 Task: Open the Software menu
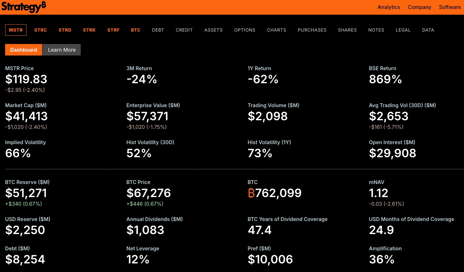450,7
